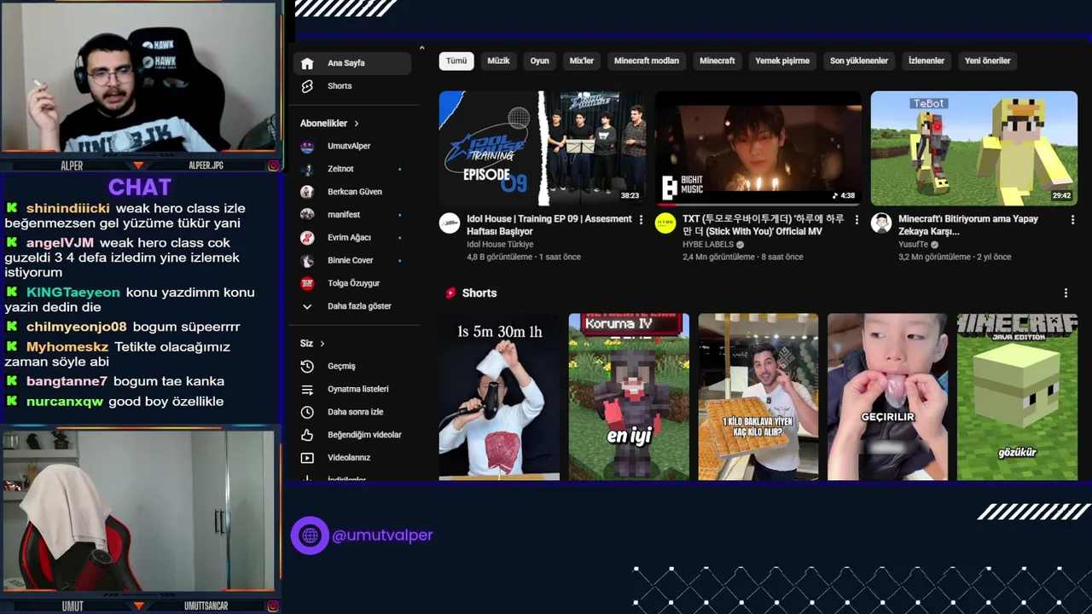1092x614 pixels.
Task: Select the Mix'ler filter chip
Action: point(581,61)
